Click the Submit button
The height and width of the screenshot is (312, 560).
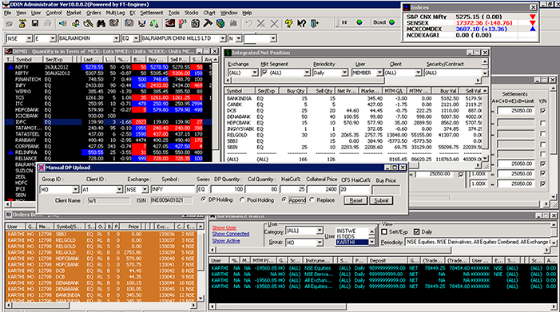381,200
